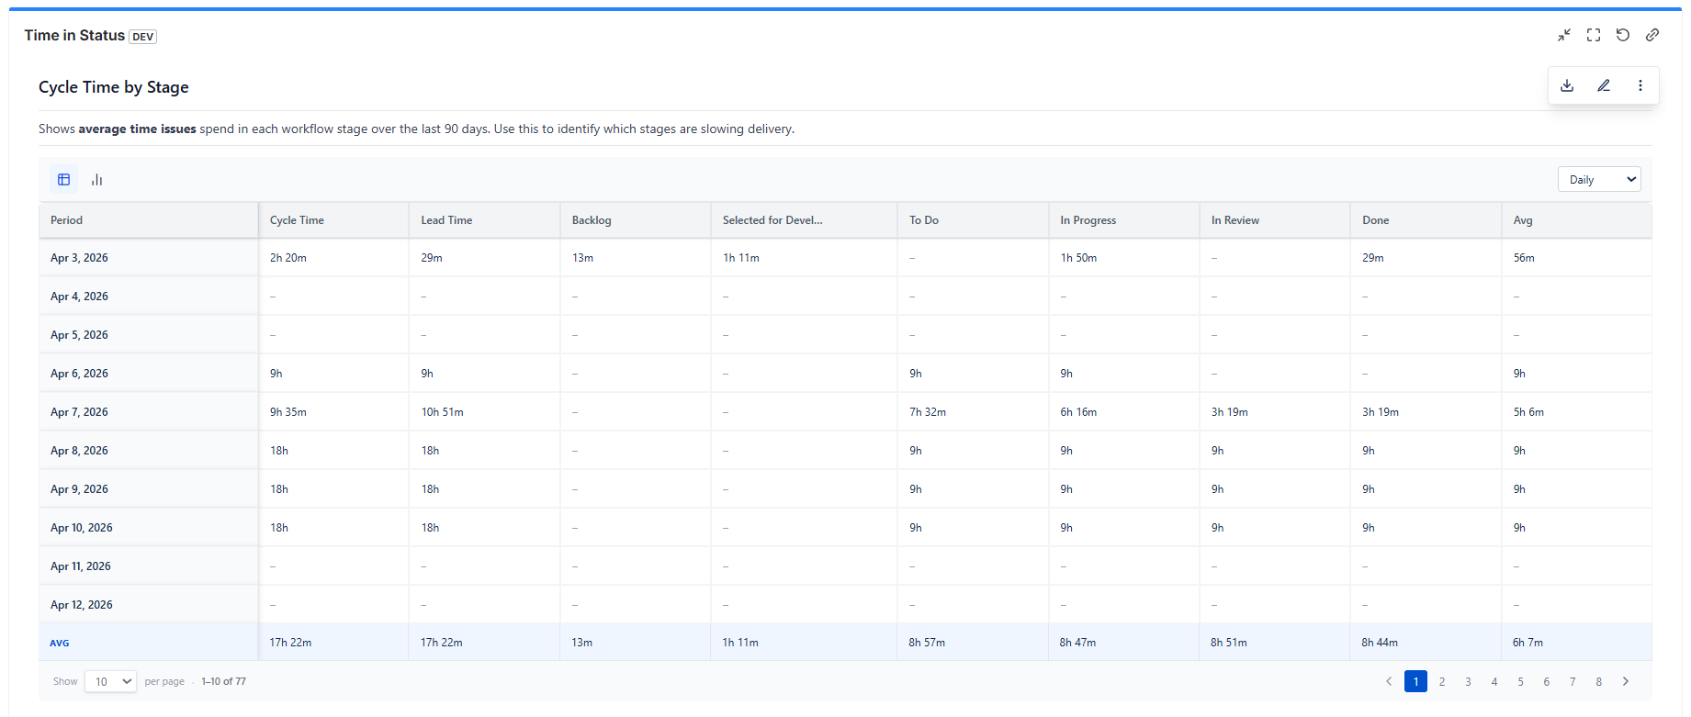Go to next page arrow
The height and width of the screenshot is (717, 1691).
pyautogui.click(x=1626, y=681)
